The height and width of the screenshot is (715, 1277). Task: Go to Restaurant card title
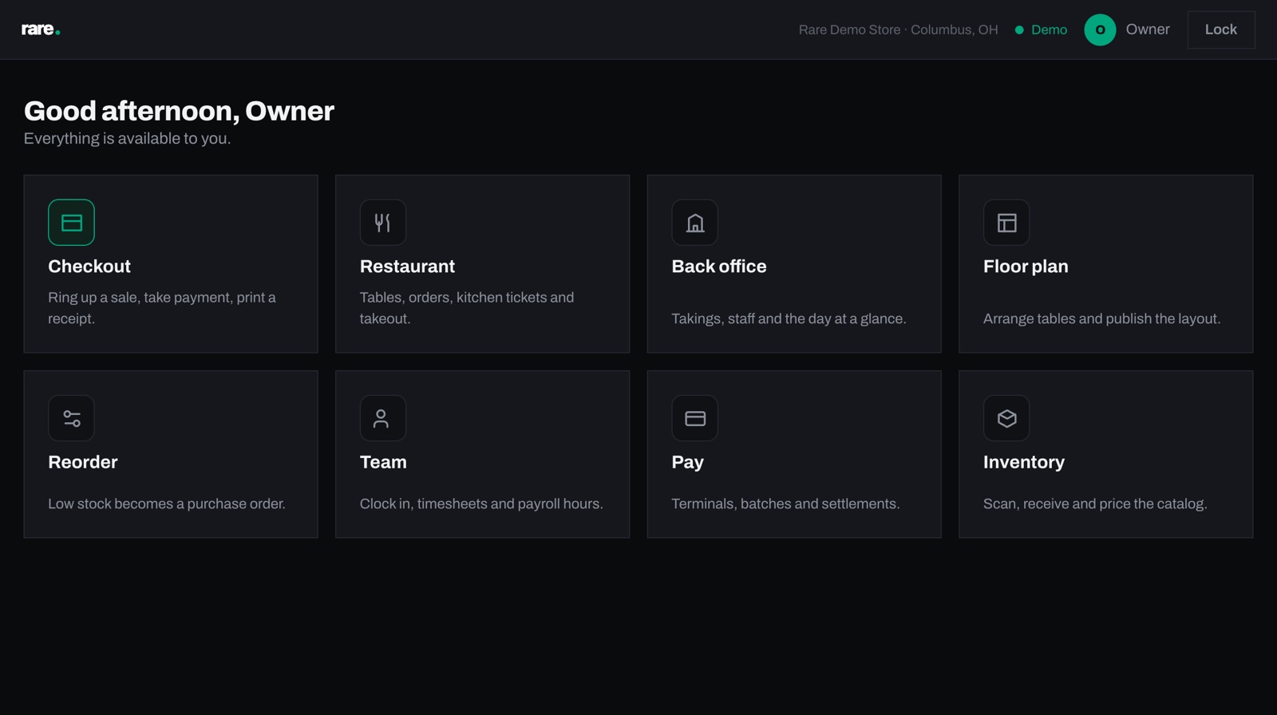pos(407,267)
